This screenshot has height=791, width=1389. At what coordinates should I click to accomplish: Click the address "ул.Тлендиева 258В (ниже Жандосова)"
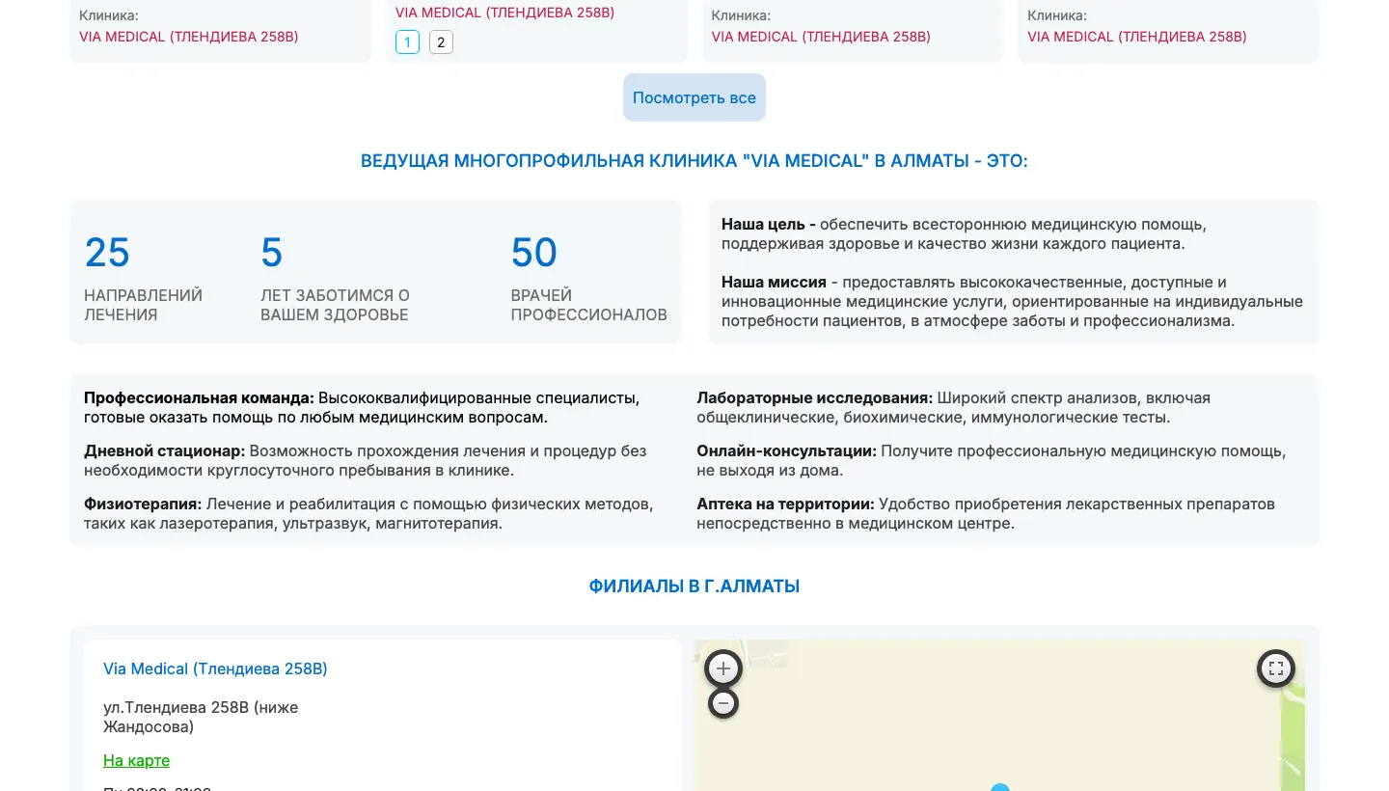point(201,717)
